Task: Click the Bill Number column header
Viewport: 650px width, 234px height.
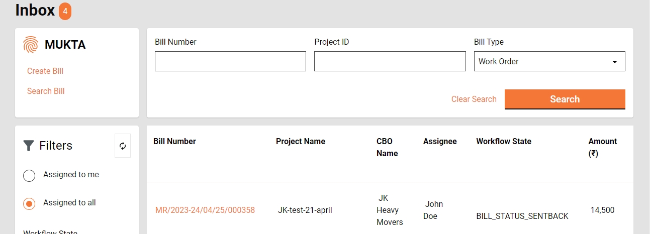Action: click(x=174, y=142)
